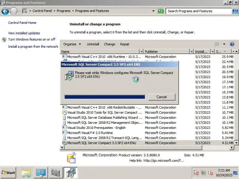Click the tray volume speaker icon
The height and width of the screenshot is (179, 239).
(211, 173)
